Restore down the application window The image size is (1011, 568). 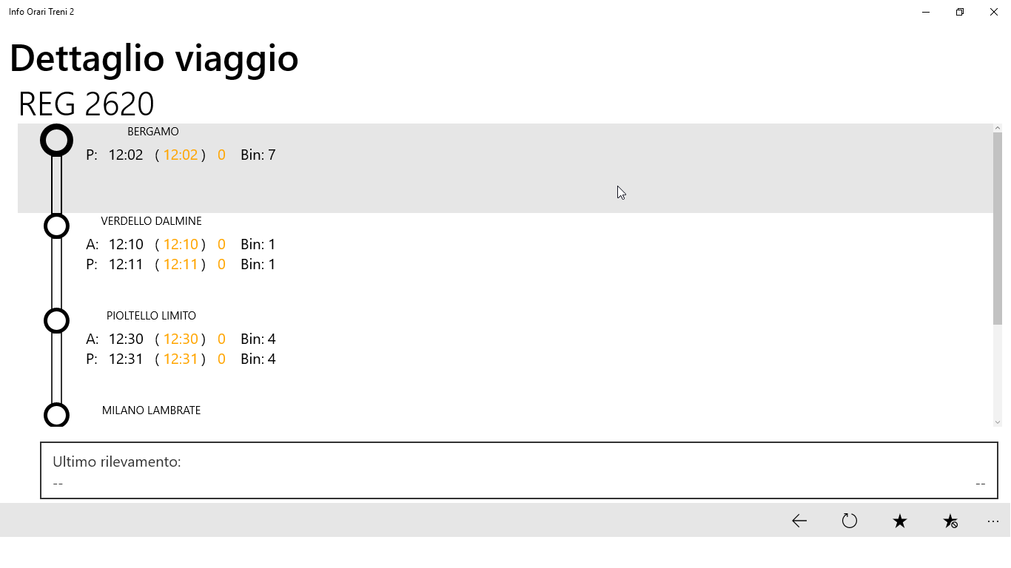click(960, 12)
